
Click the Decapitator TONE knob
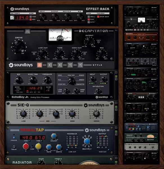coord(60,54)
